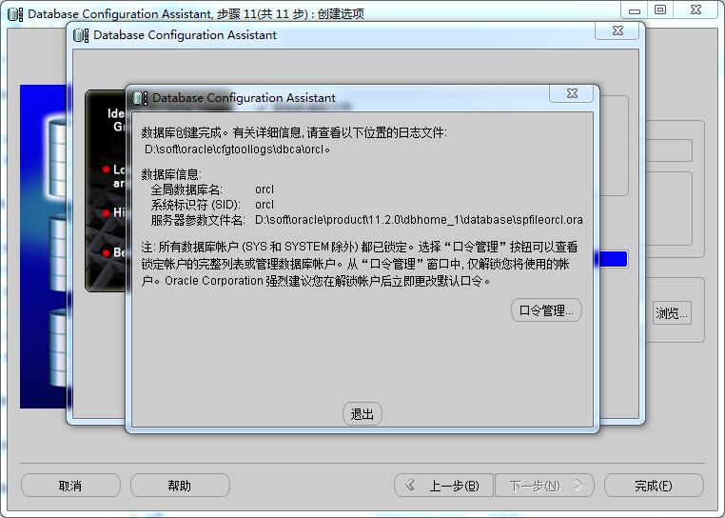The width and height of the screenshot is (725, 518).
Task: Click the disabled 下一步(N) button
Action: click(x=544, y=486)
